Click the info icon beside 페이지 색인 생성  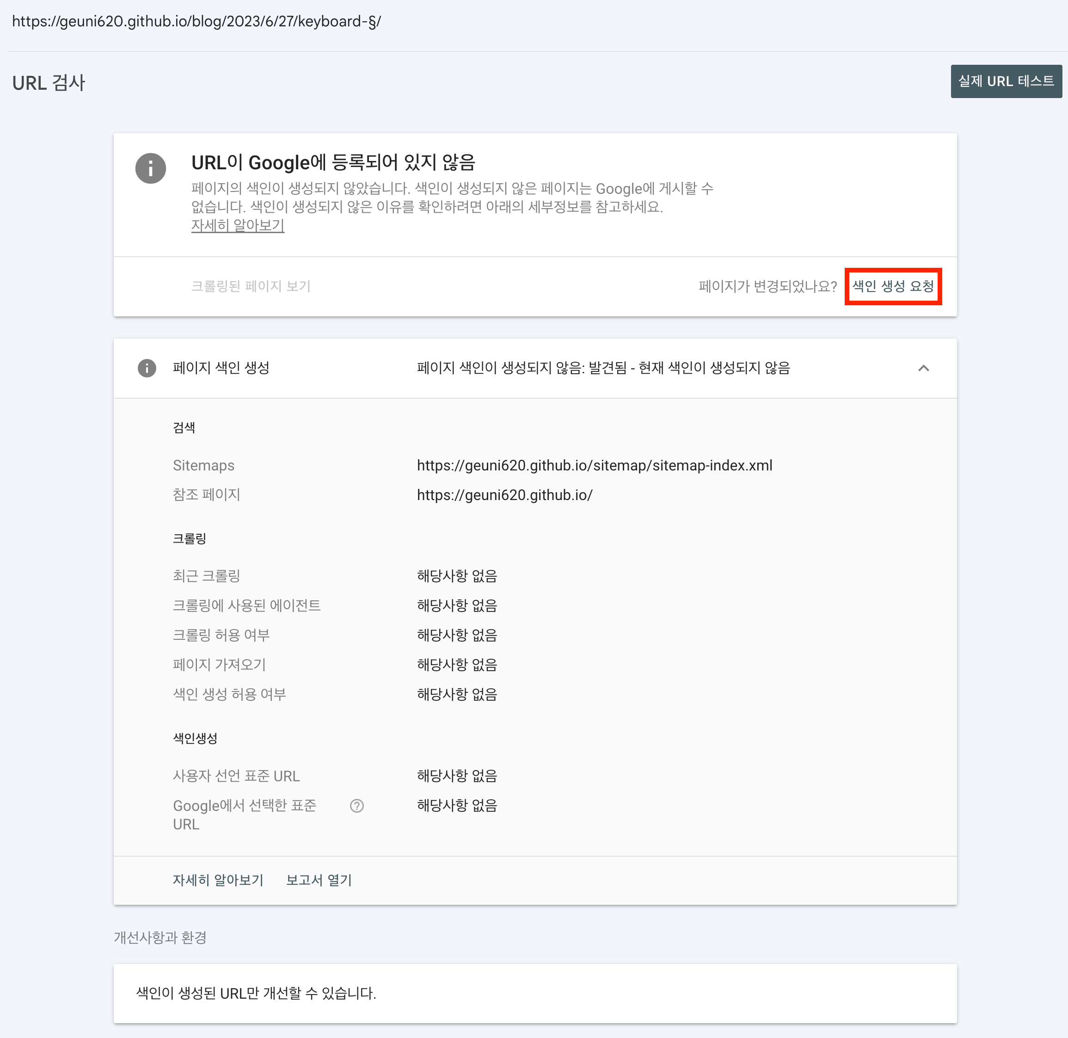147,368
